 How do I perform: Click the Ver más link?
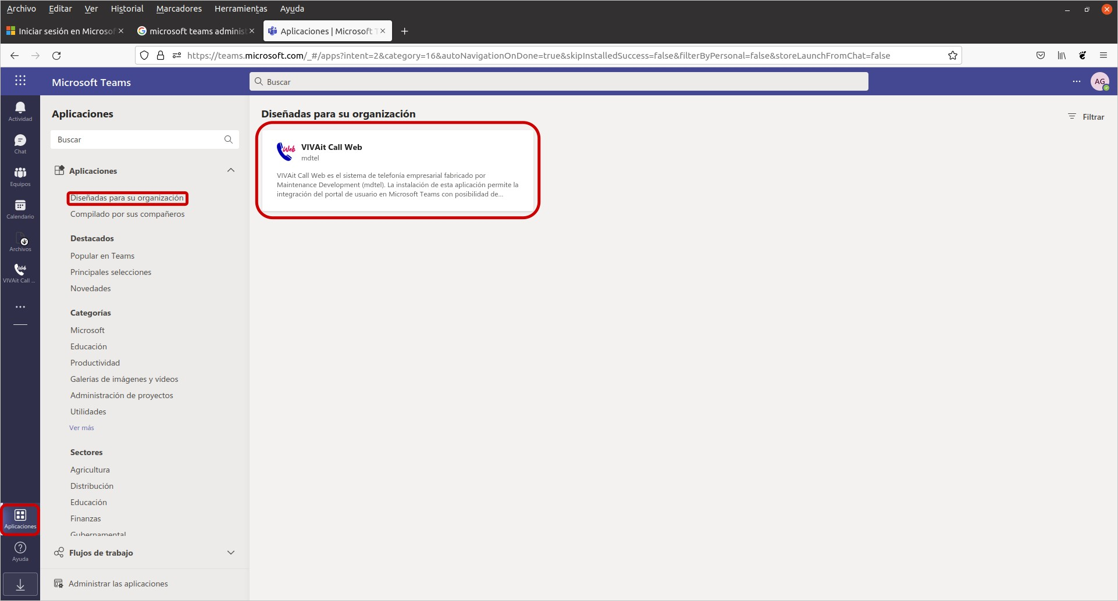[x=81, y=428]
